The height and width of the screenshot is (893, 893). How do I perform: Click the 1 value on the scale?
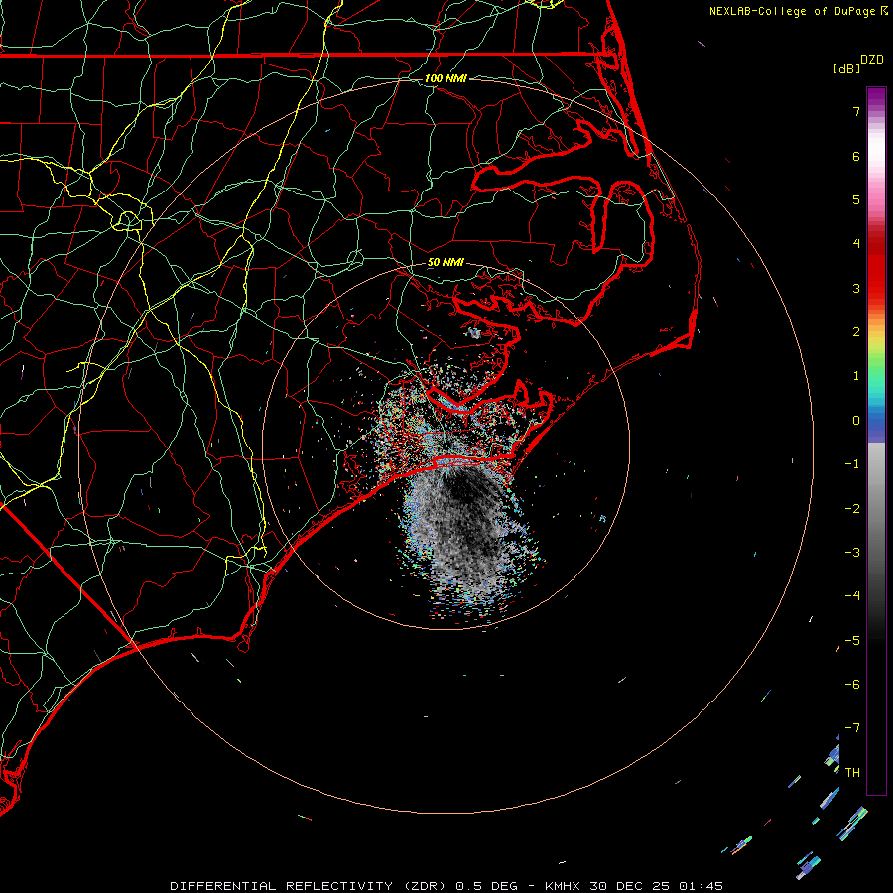pos(856,376)
